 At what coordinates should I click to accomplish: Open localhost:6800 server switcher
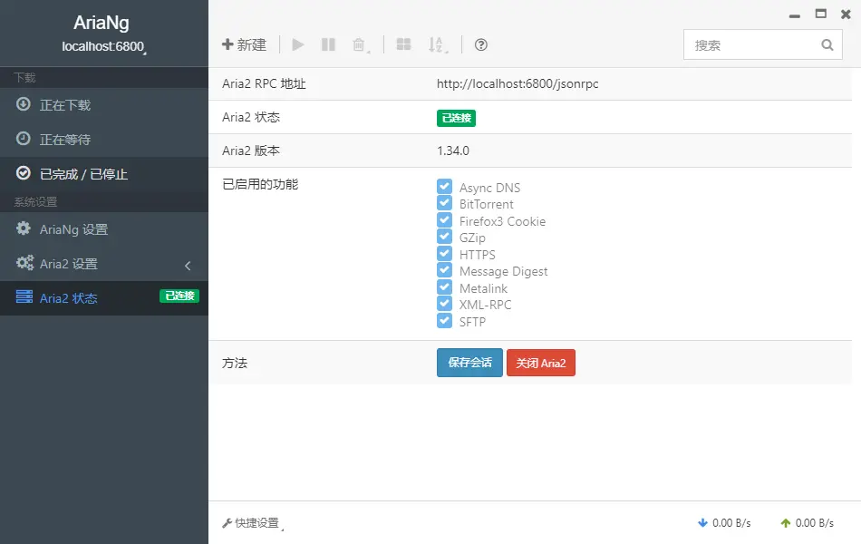(104, 47)
